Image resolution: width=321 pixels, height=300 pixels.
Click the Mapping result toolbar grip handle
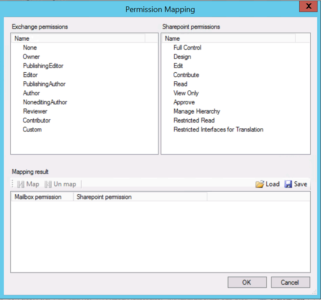(12, 184)
